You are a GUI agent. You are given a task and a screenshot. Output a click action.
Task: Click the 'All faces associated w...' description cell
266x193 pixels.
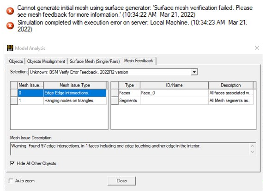coord(231,93)
